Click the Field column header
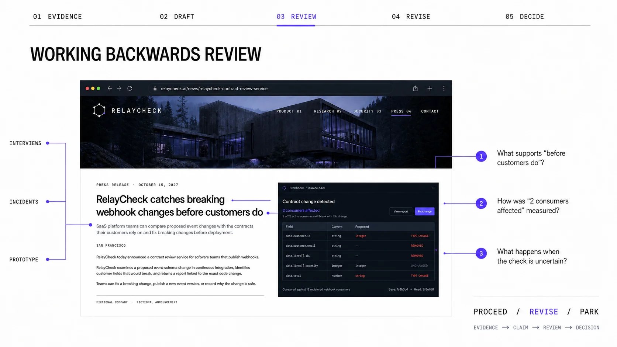617x347 pixels. tap(289, 227)
